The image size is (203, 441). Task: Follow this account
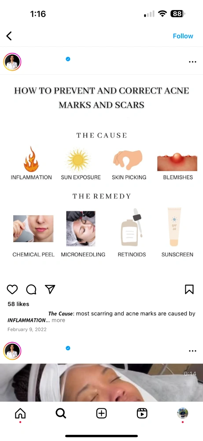coord(183,36)
